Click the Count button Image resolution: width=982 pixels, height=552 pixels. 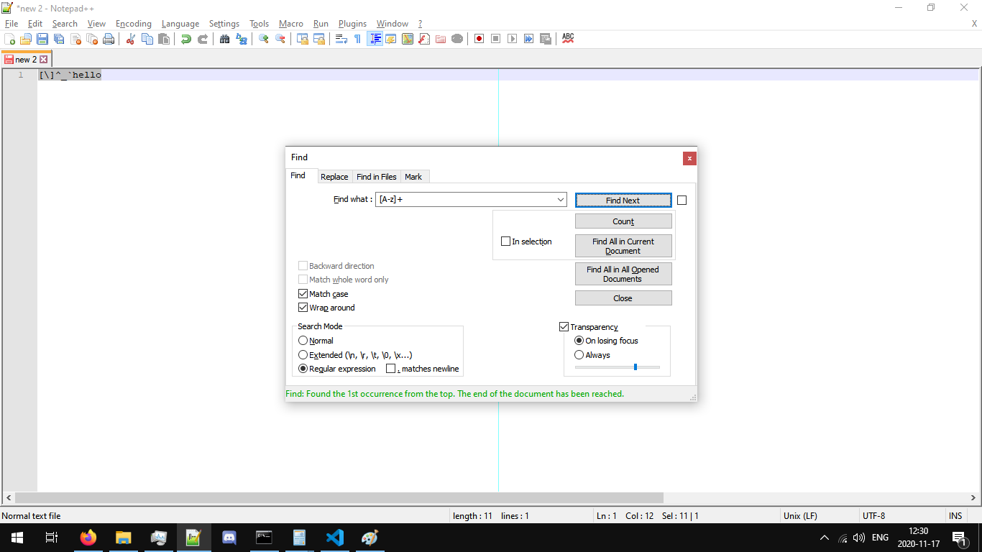pos(623,221)
